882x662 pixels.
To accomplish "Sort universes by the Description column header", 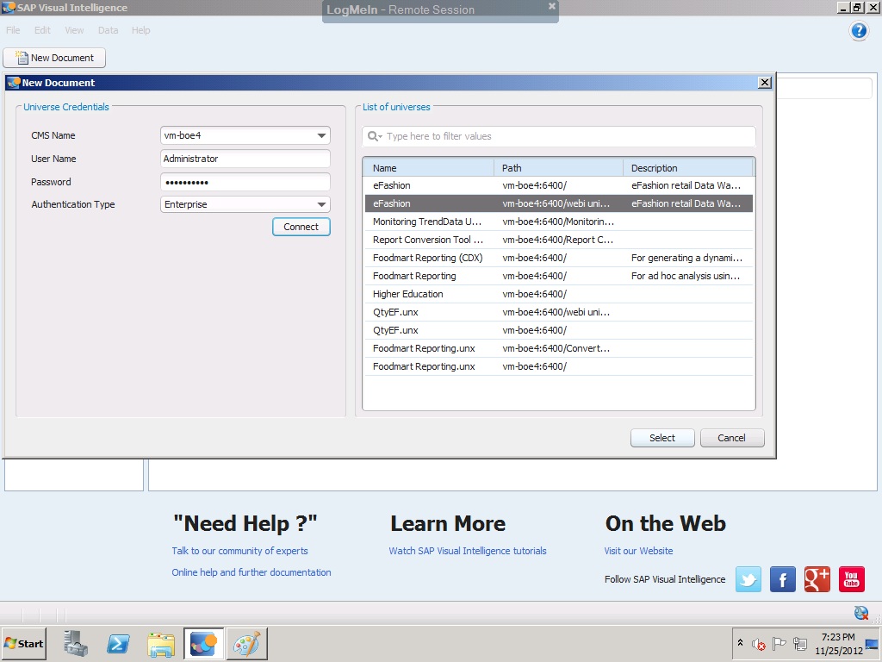I will tap(688, 168).
